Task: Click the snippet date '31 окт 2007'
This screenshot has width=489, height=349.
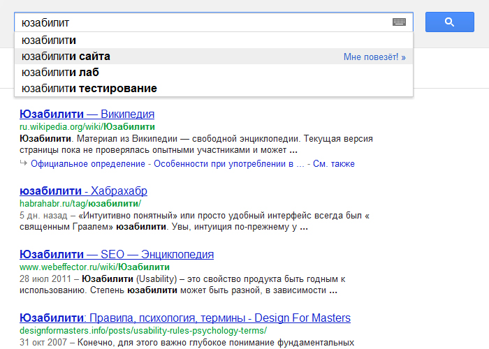Action: pos(43,342)
